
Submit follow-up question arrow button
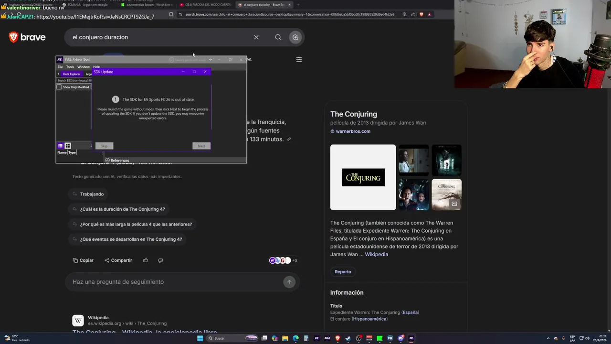pyautogui.click(x=289, y=282)
